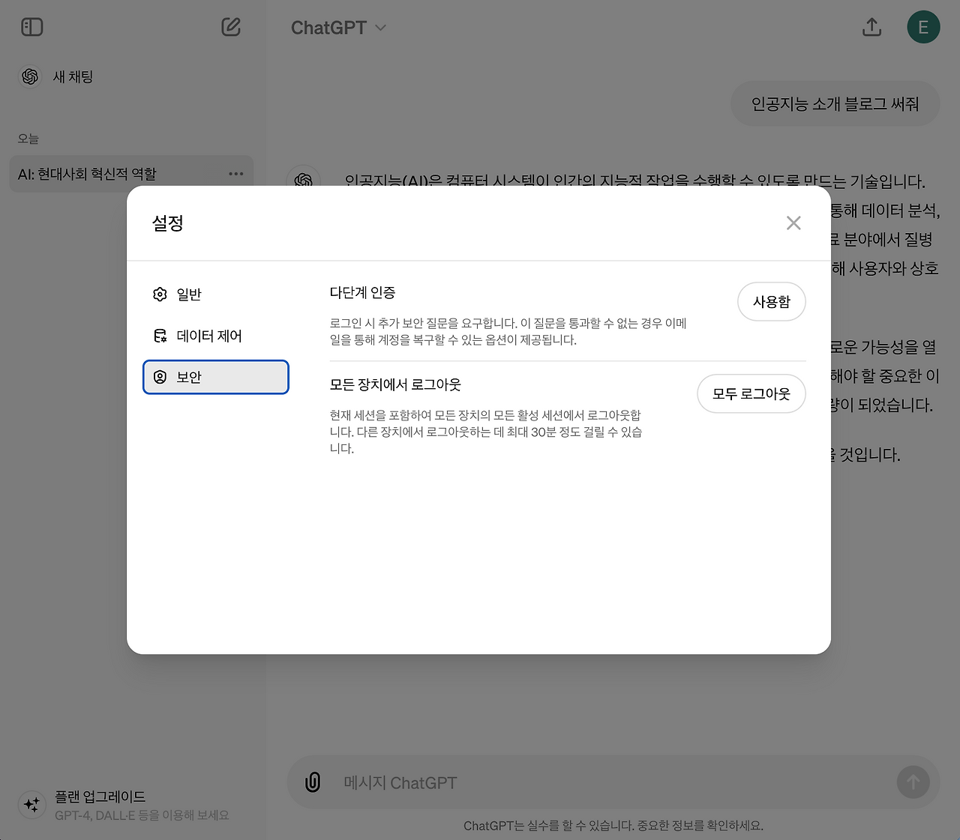
Task: Click the disclaimer ChatGPT는 실수를 할 수 있습니다
Action: 613,826
